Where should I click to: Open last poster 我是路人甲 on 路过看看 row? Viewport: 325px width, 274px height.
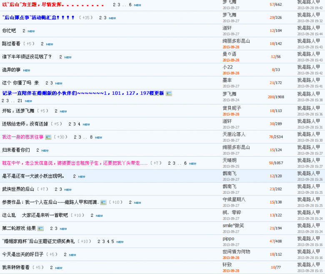click(308, 41)
